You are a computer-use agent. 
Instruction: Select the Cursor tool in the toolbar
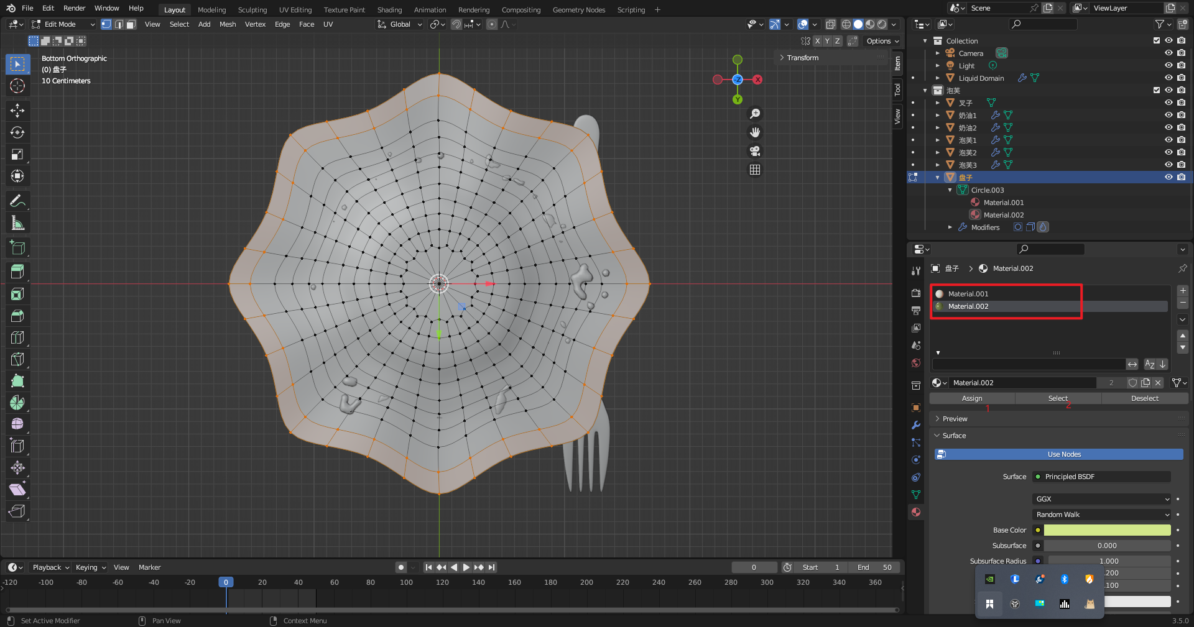point(17,86)
